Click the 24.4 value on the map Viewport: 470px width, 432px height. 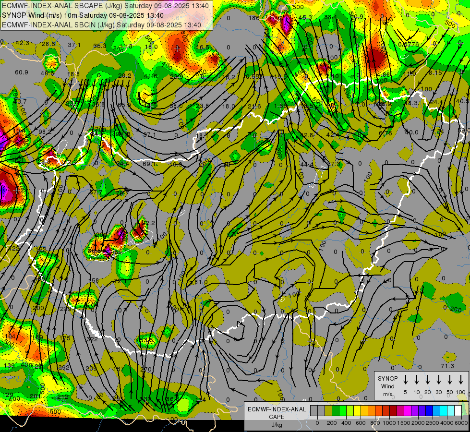pos(436,102)
